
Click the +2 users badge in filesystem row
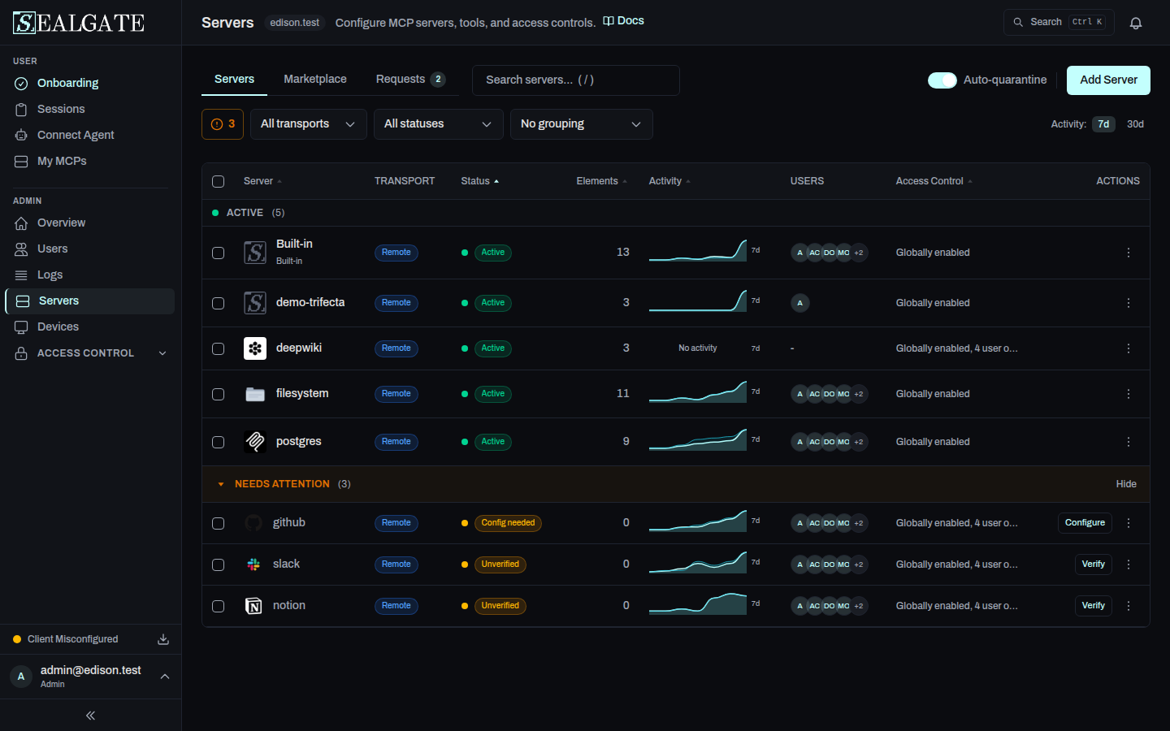pos(859,394)
